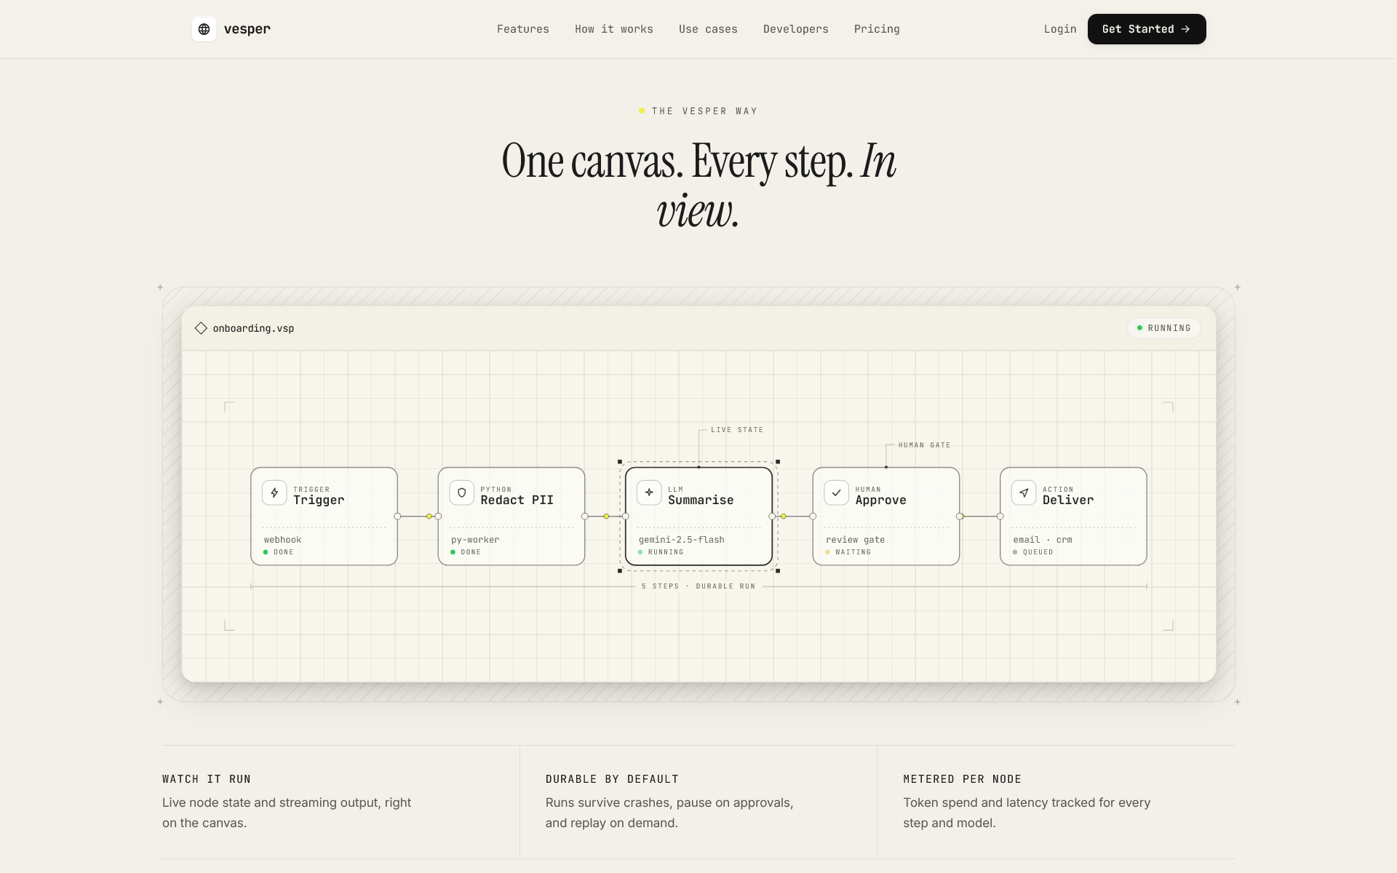Go to Use cases in navigation

(x=708, y=29)
